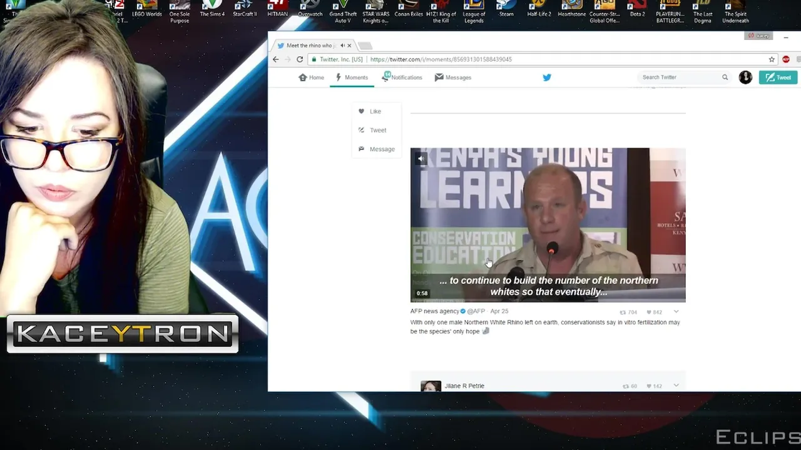Open The Last Dogma desktop shortcut

(703, 11)
